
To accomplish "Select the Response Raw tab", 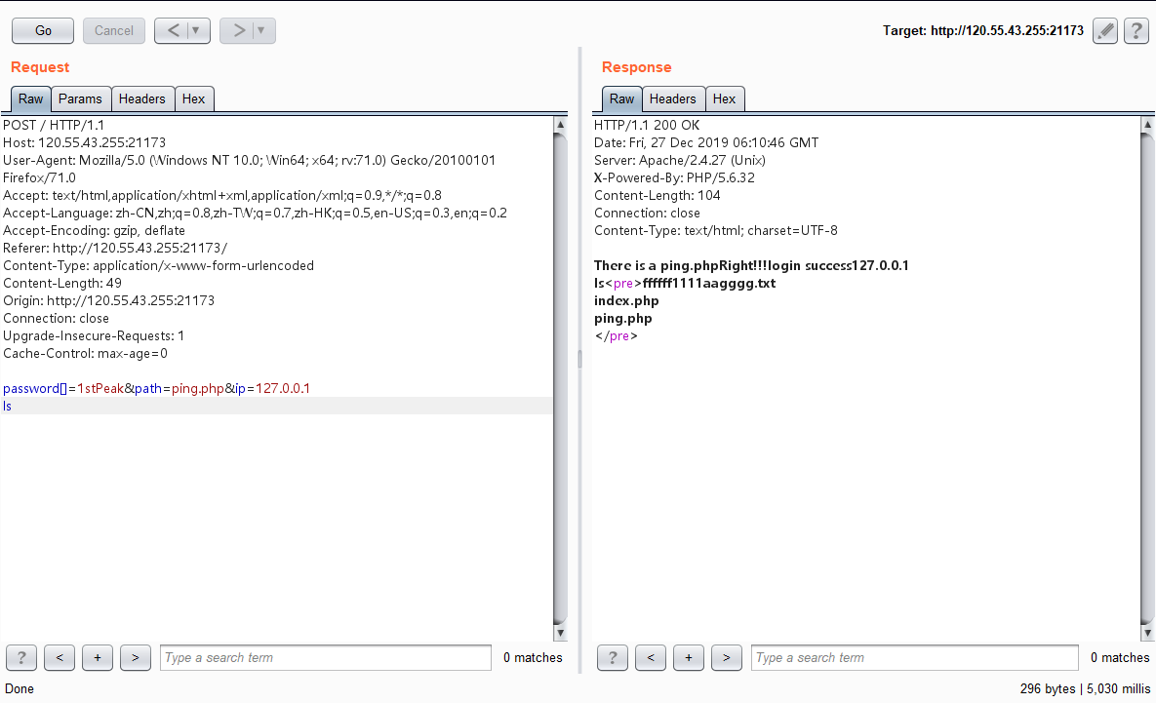I will click(621, 98).
